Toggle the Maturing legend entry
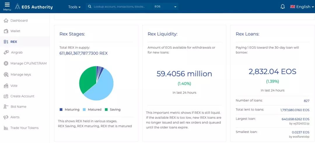This screenshot has height=143, width=315. click(x=69, y=110)
